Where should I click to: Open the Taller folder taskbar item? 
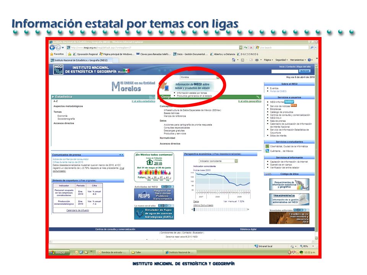(x=146, y=252)
